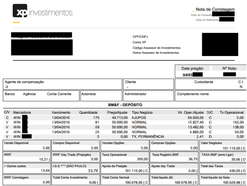
Task: Click the 'Quantidade' column header
Action: click(88, 112)
